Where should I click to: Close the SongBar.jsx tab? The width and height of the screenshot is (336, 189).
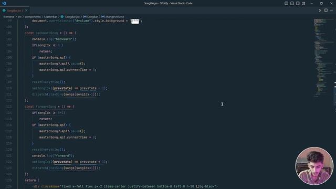tap(26, 10)
